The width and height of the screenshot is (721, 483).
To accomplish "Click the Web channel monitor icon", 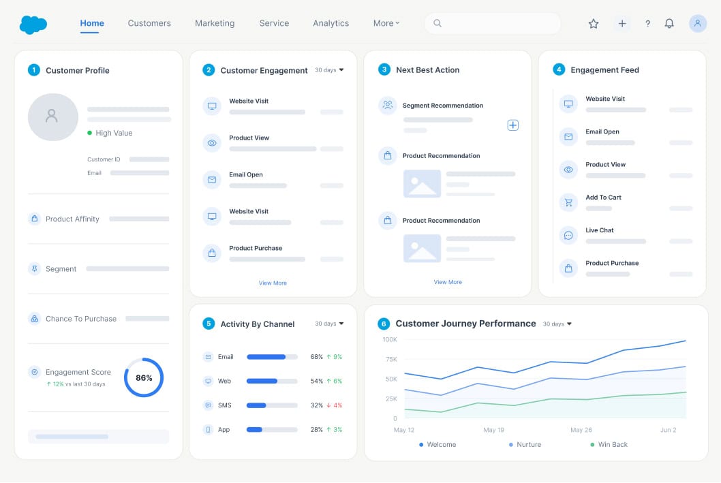I will pos(209,381).
